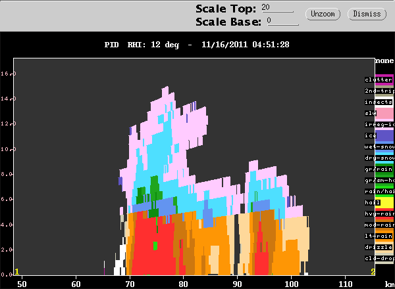
Task: Click the 'Scale Base:' label
Action: [x=228, y=22]
